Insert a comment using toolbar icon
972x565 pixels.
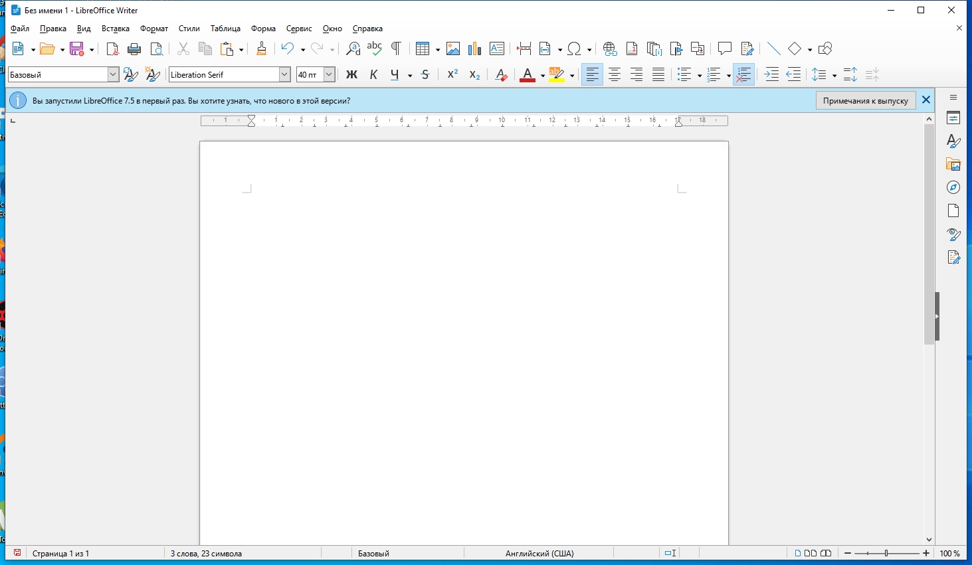(x=724, y=49)
